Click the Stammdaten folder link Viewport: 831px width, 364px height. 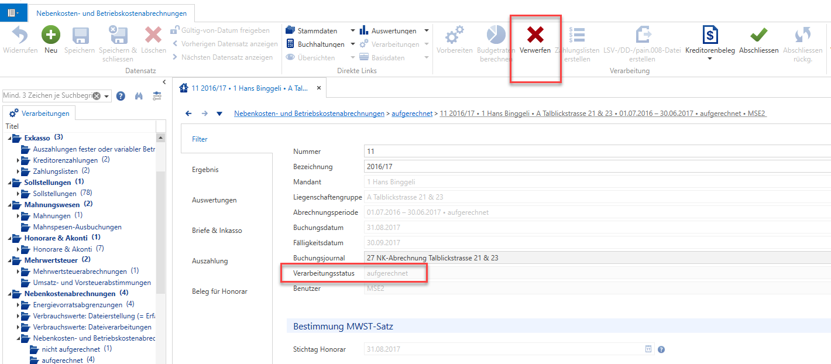311,30
